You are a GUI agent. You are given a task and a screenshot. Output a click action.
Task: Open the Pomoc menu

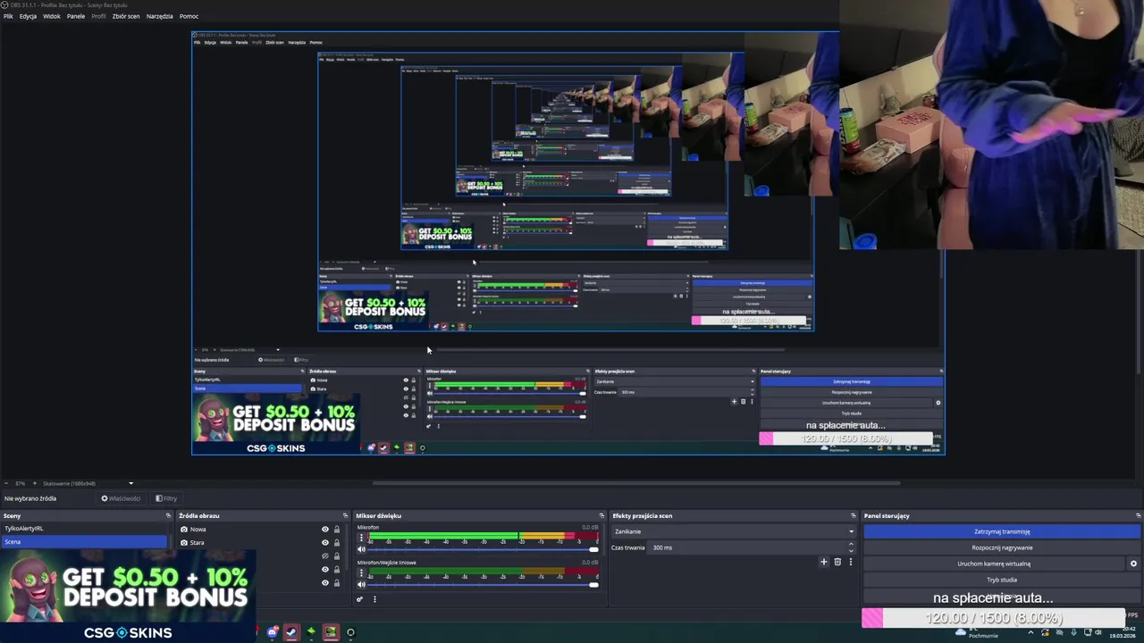tap(189, 16)
